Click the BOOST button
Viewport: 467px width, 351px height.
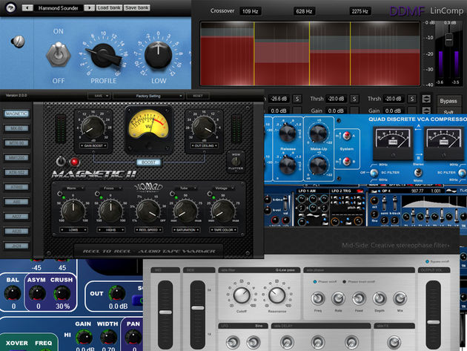coord(148,163)
